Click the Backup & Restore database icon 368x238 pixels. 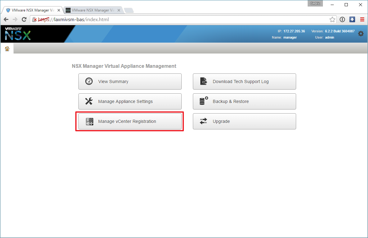203,101
